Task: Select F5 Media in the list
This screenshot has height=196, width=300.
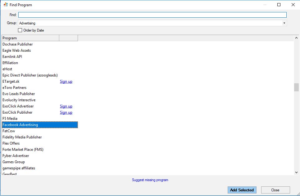Action: pos(10,119)
